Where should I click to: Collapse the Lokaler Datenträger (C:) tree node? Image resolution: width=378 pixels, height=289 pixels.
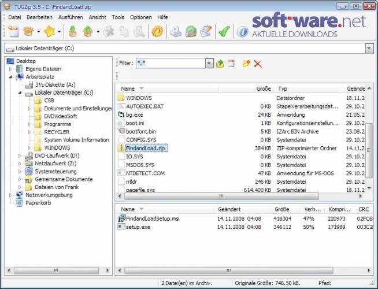[20, 93]
